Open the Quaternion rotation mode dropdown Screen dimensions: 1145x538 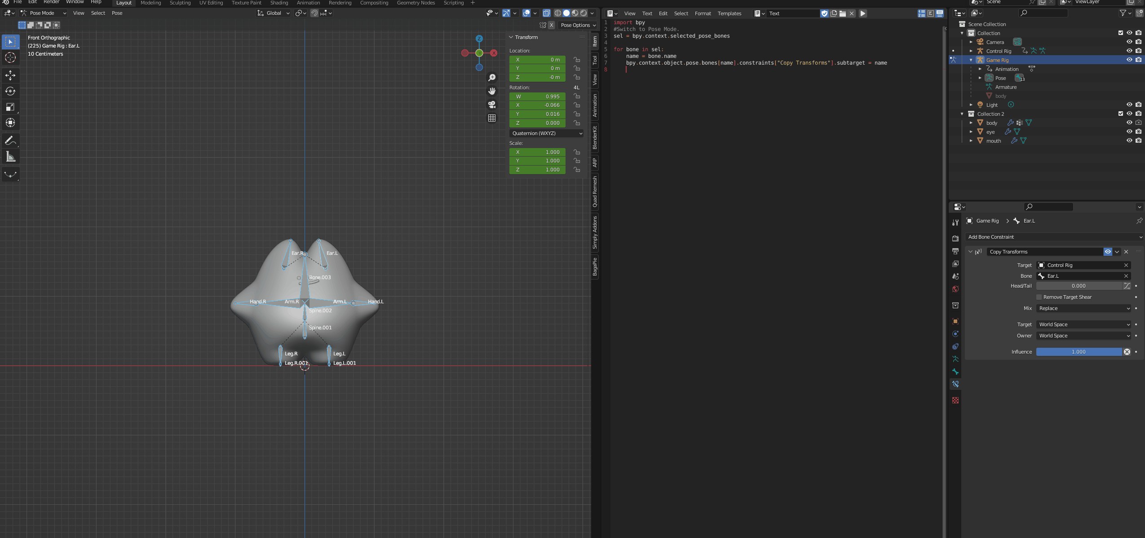pos(547,133)
